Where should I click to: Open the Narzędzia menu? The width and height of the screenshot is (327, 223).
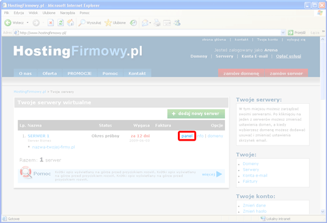click(68, 13)
